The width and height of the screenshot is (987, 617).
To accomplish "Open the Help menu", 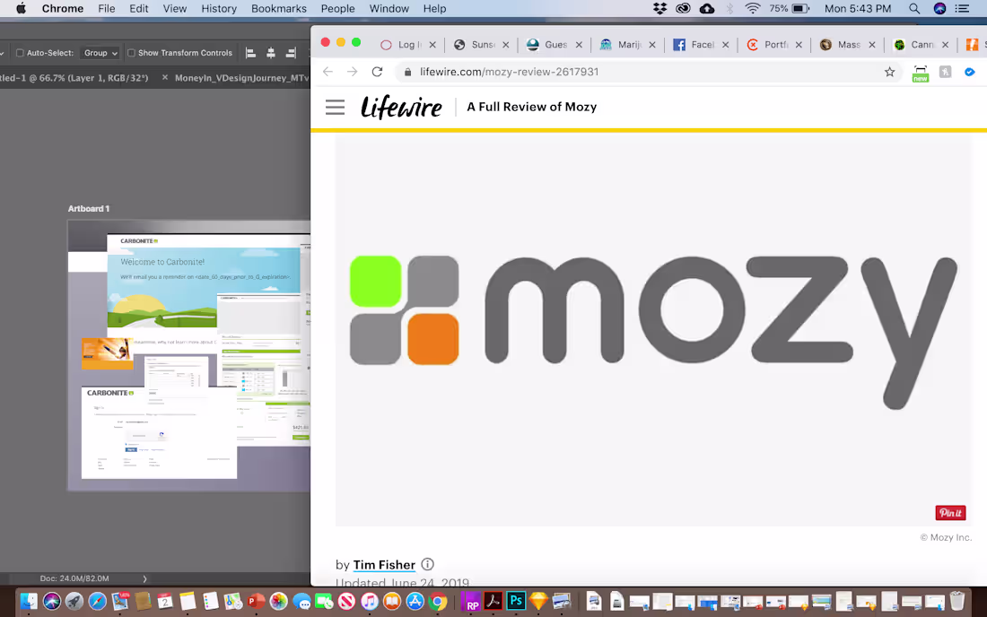I will click(434, 8).
